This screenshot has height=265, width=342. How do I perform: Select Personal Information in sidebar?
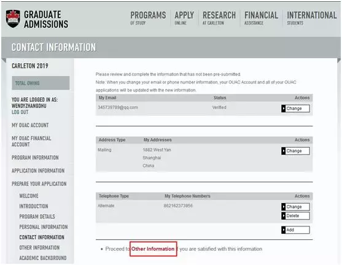[x=44, y=227]
